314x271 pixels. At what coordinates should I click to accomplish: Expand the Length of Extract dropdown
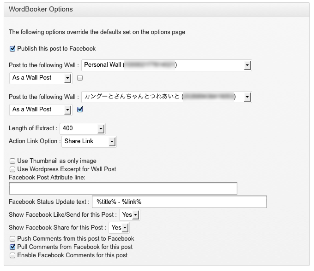pos(82,128)
